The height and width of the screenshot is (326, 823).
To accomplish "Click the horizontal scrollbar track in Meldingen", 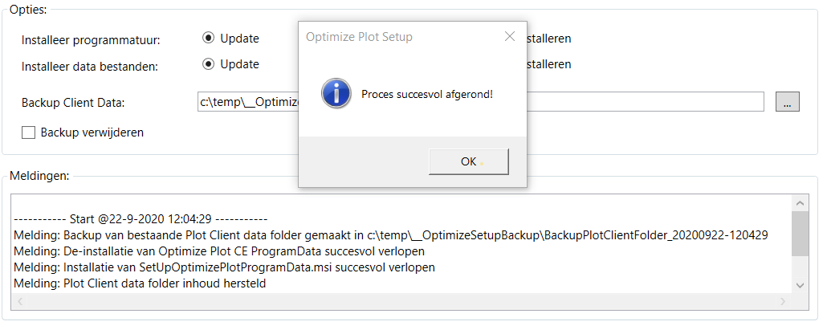I will [401, 301].
